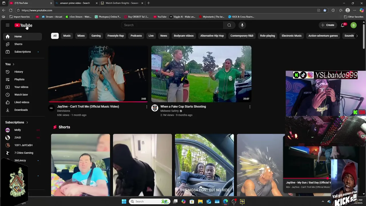The image size is (366, 206).
Task: Open Outlook from the taskbar
Action: point(209,201)
